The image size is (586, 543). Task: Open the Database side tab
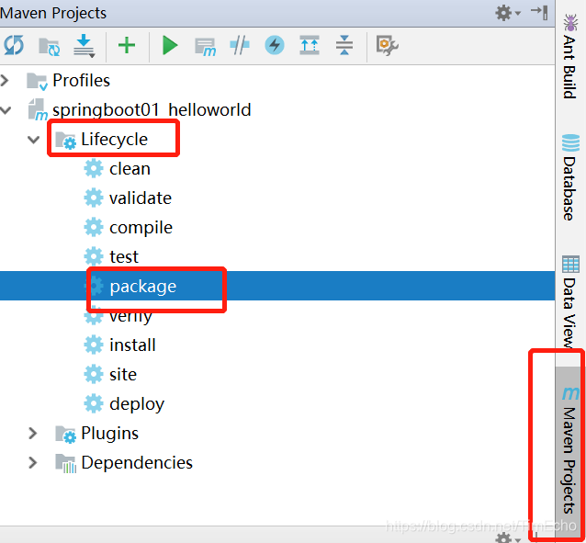[570, 177]
